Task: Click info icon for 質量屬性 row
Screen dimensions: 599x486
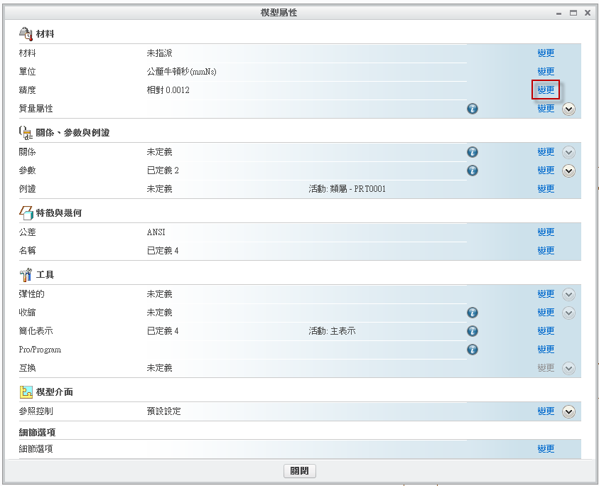Action: pyautogui.click(x=473, y=109)
